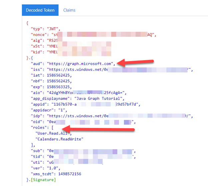Click the app_displayname value Java Graph Tutorial
Viewport: 208px width, 186px height.
[98, 99]
